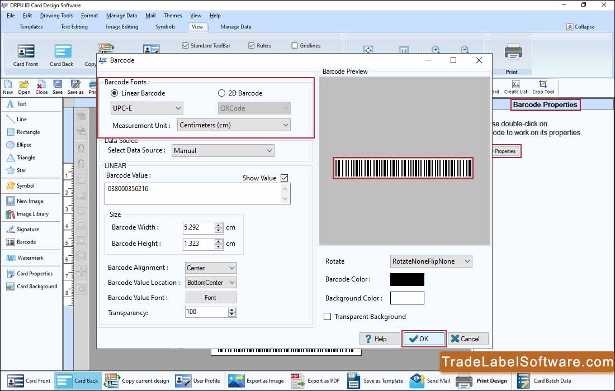This screenshot has width=615, height=391.
Task: Open the Rotate dropdown
Action: [x=431, y=261]
